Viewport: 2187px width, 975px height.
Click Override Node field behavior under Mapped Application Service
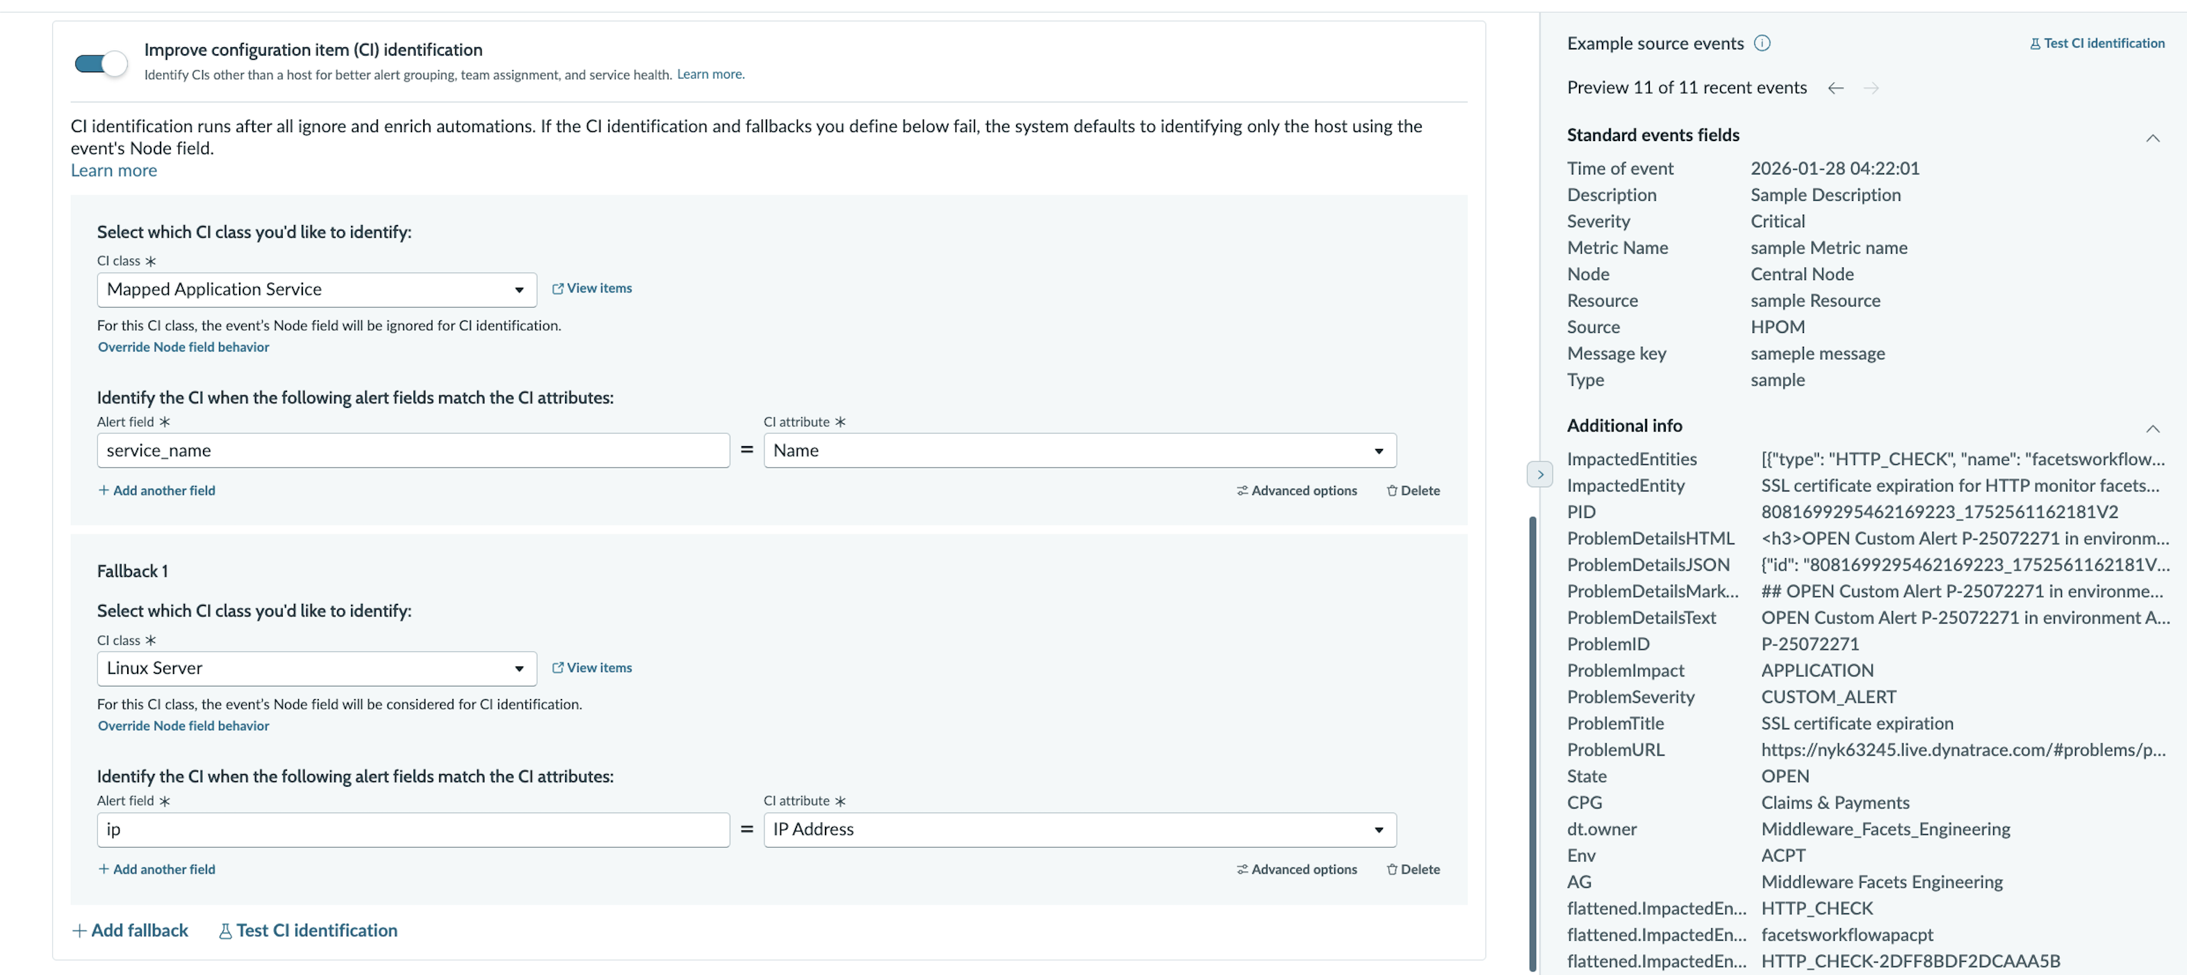(x=183, y=347)
